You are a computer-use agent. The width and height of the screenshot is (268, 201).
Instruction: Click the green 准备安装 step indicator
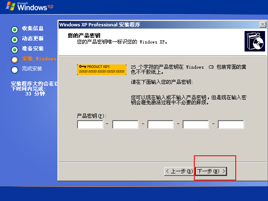(15, 50)
